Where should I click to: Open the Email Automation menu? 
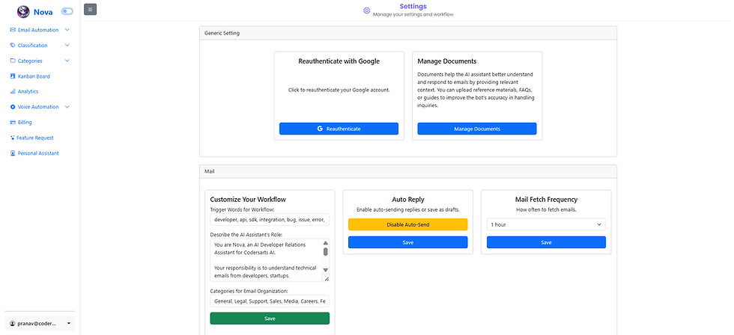click(38, 30)
